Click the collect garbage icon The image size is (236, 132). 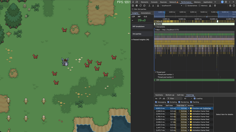point(210,5)
